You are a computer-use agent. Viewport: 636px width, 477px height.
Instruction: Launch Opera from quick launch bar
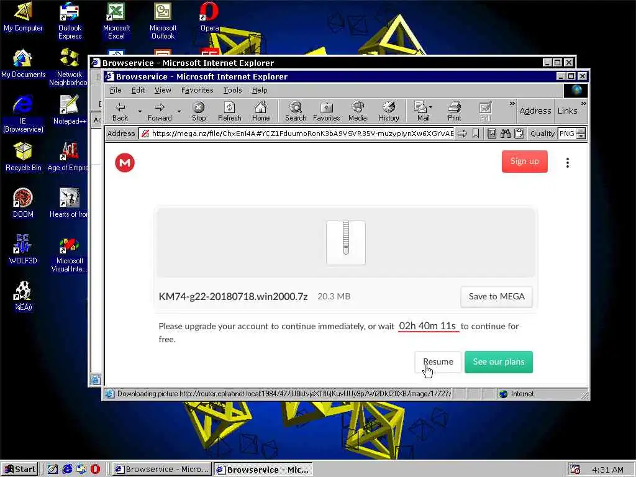[95, 470]
